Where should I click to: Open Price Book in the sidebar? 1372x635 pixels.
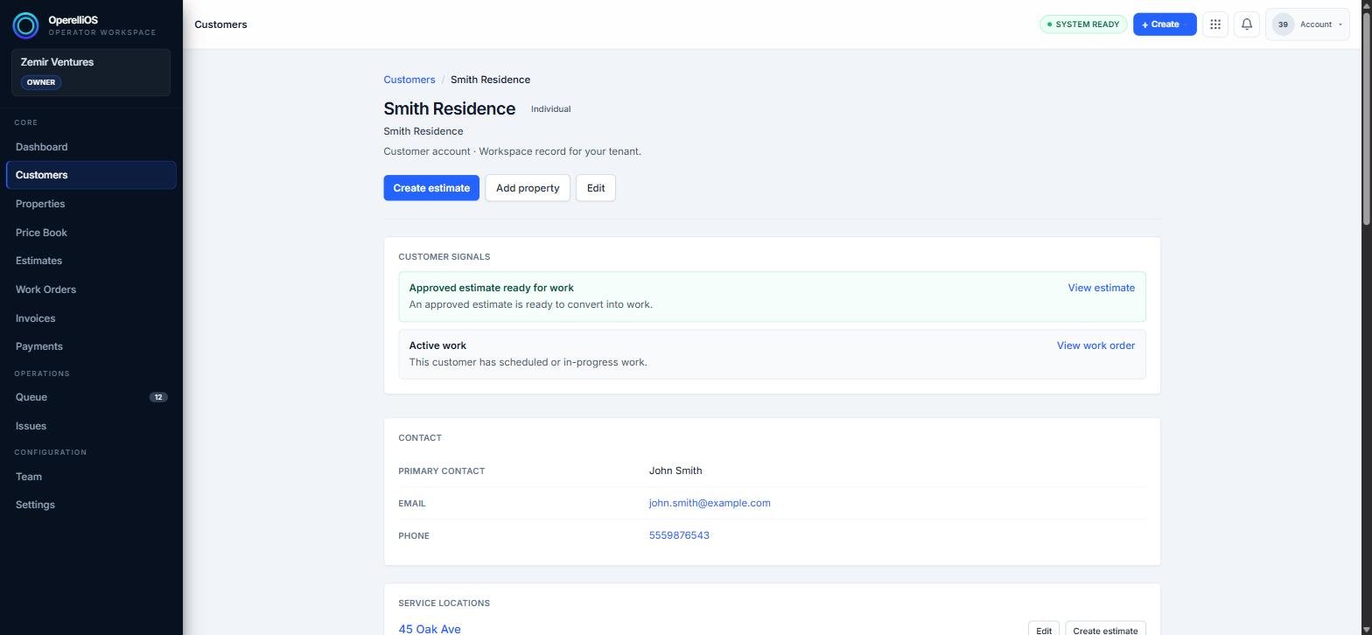point(91,233)
